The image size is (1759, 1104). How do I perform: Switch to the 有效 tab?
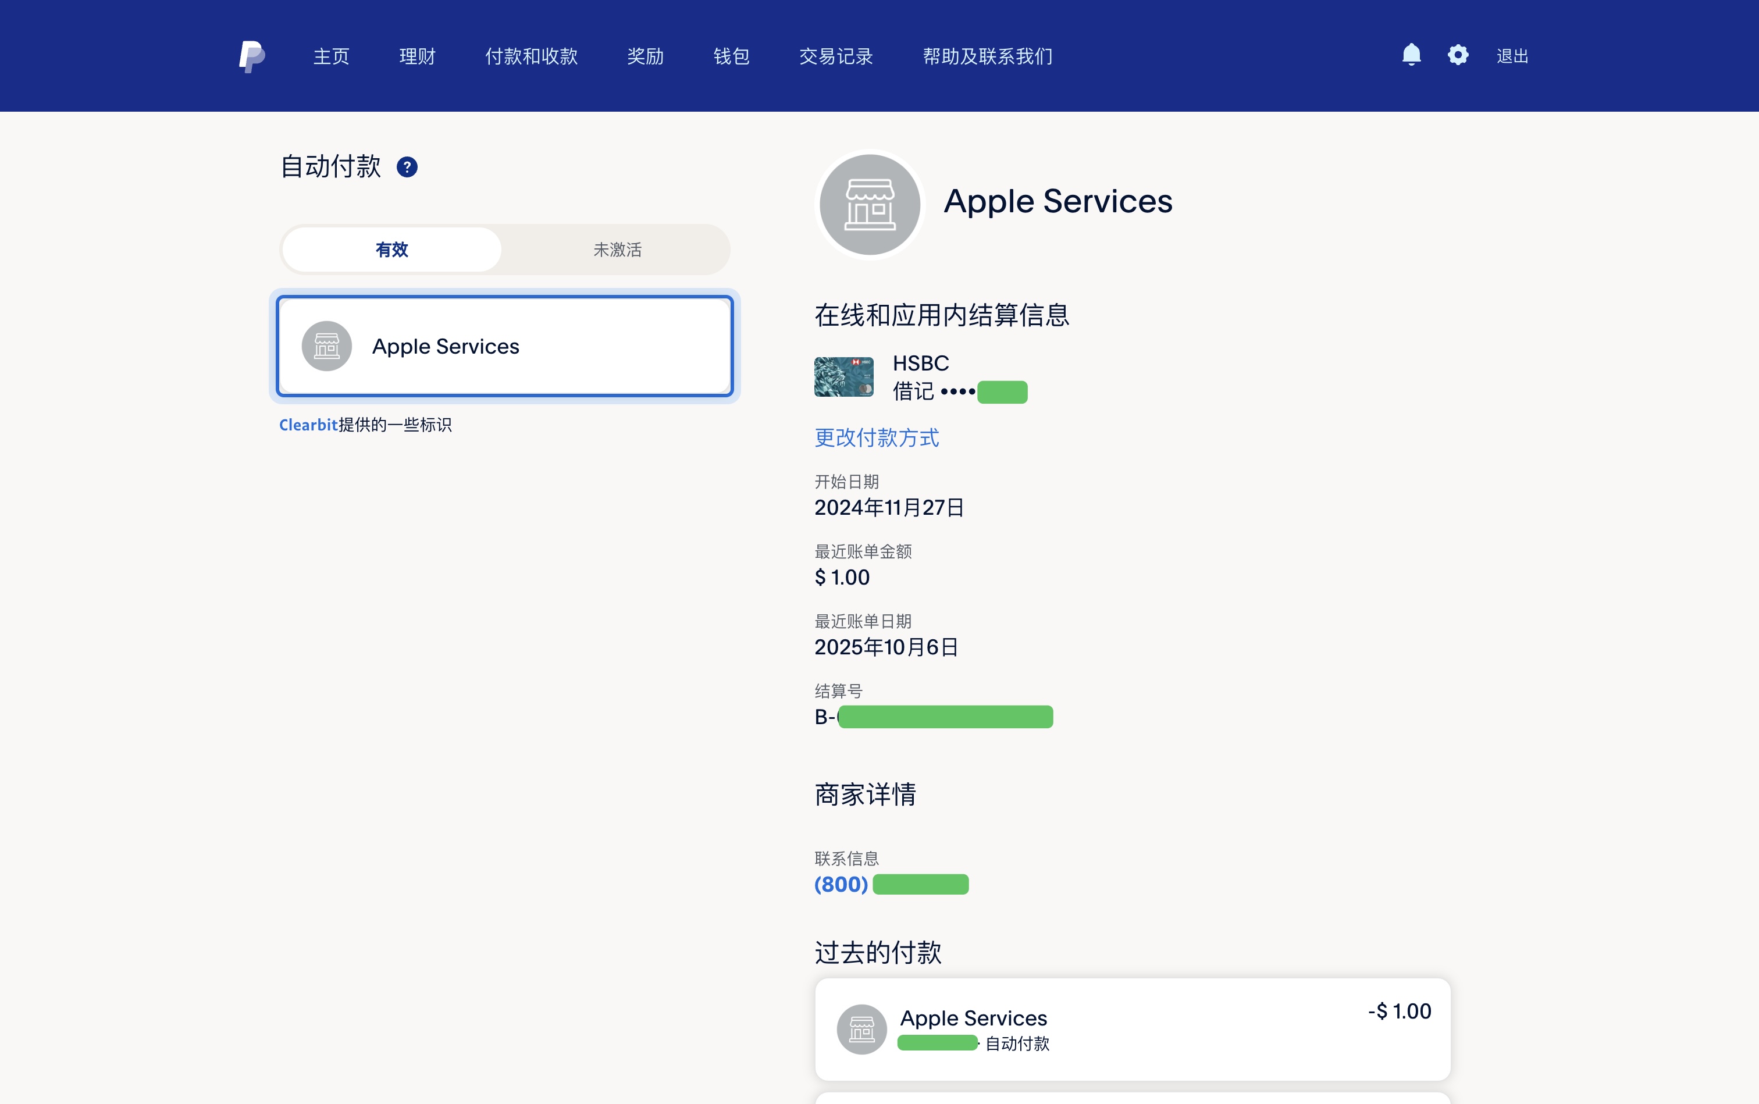(391, 250)
